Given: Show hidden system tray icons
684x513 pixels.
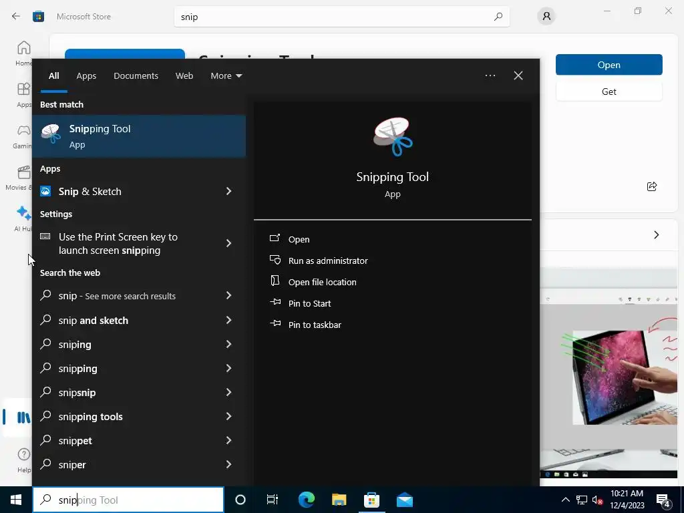Looking at the screenshot, I should (x=565, y=500).
